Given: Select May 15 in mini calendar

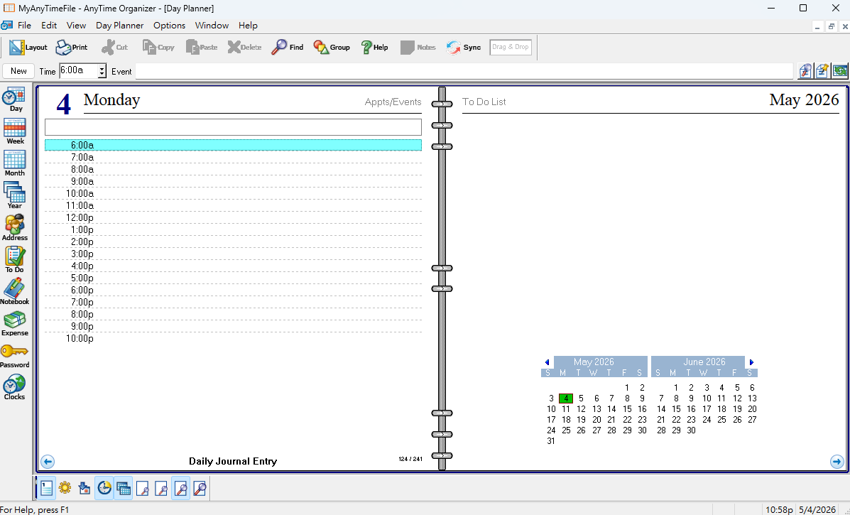Looking at the screenshot, I should [627, 409].
